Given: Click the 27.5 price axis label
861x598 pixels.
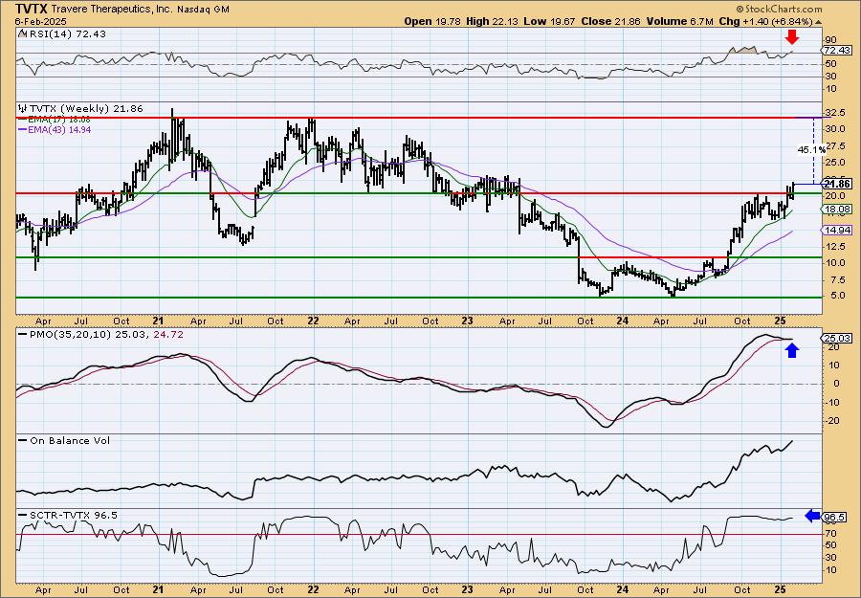Looking at the screenshot, I should coord(835,146).
